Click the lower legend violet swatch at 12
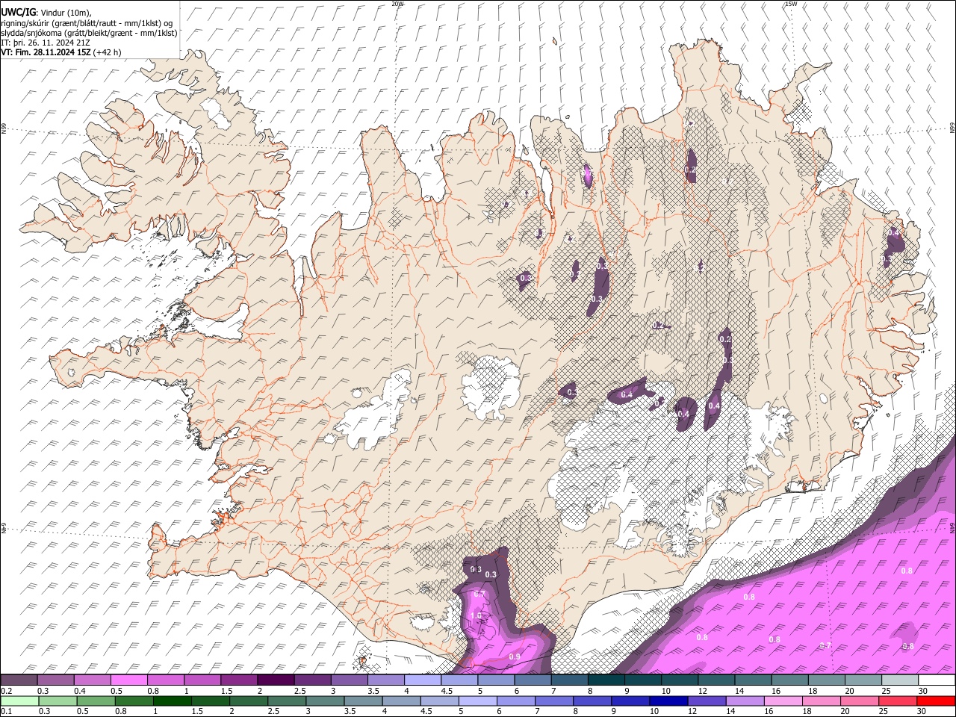Screen dimensions: 956x717 point(706,701)
